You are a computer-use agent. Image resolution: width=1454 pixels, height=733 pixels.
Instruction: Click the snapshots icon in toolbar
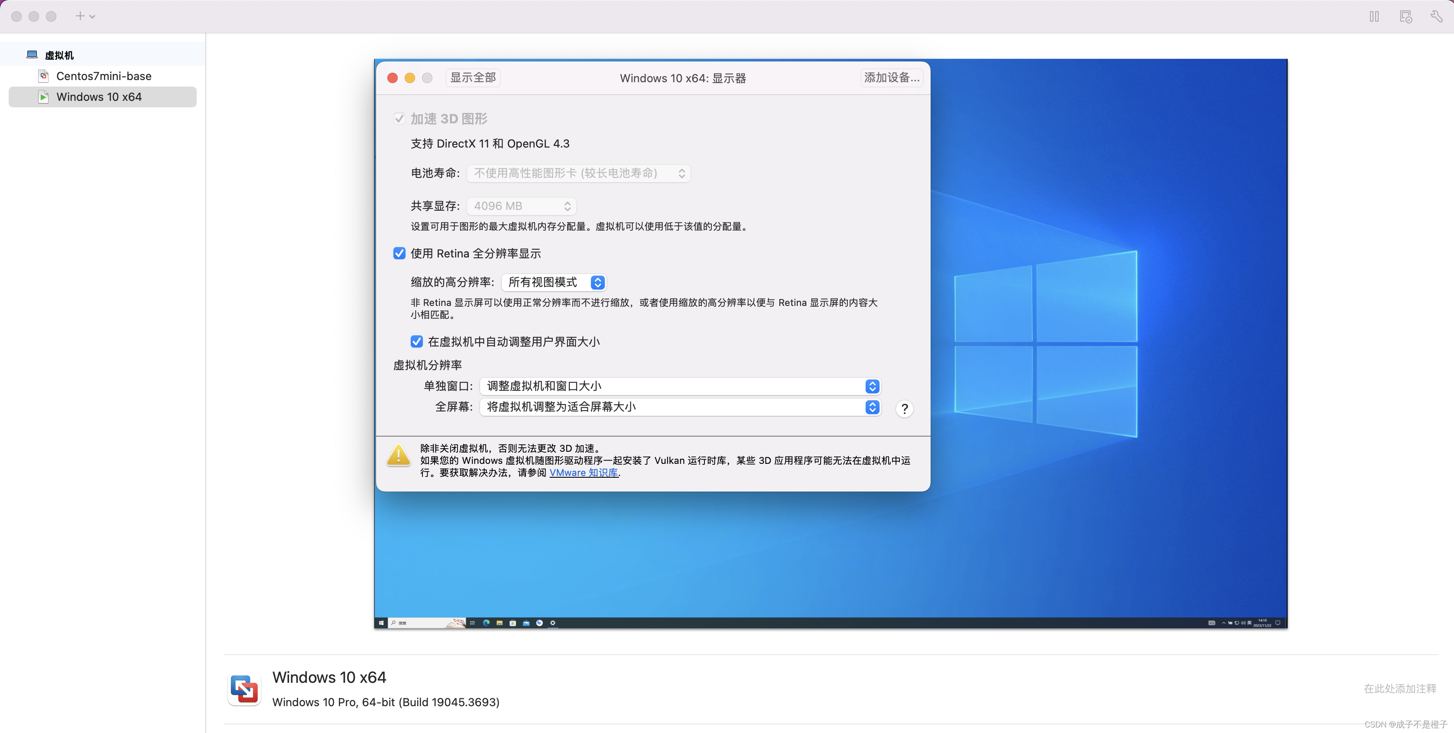(1405, 16)
